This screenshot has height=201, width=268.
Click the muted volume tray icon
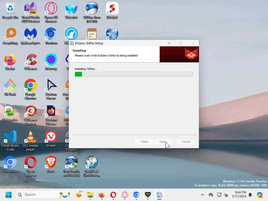point(226,195)
